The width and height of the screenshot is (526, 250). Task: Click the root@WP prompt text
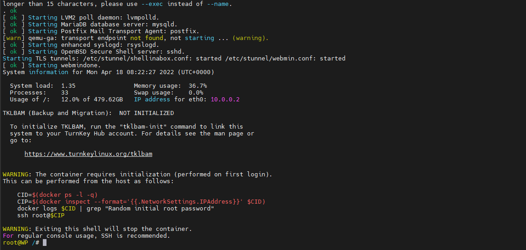(15, 243)
